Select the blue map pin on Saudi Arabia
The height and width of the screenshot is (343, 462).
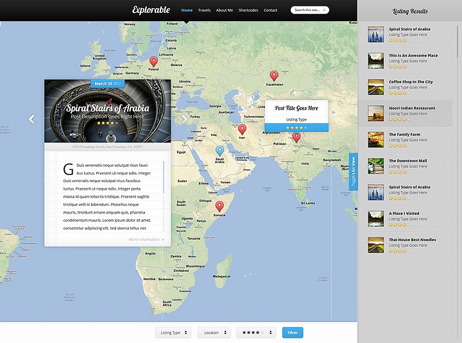point(219,151)
